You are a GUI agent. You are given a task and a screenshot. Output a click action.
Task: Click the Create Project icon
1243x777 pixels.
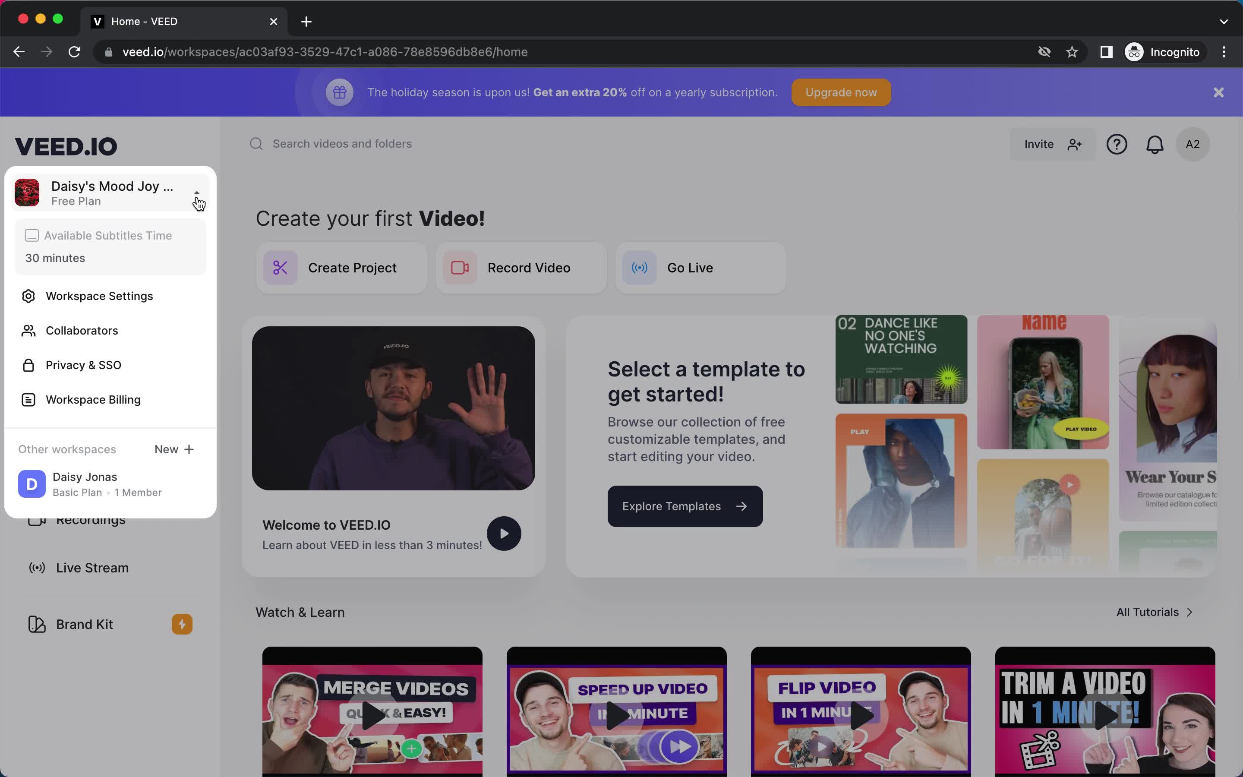tap(279, 268)
